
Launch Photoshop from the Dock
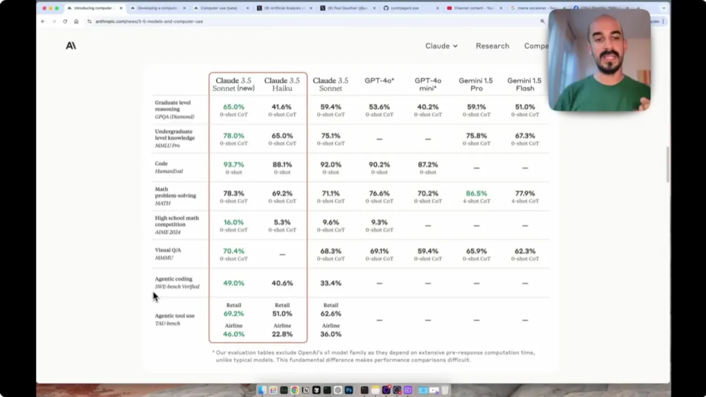(349, 390)
